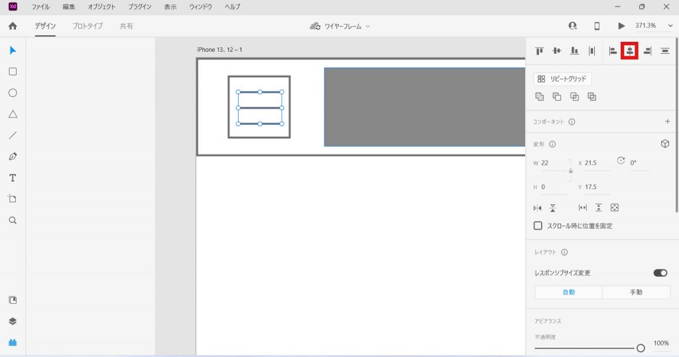Start desktop preview play button

[621, 26]
